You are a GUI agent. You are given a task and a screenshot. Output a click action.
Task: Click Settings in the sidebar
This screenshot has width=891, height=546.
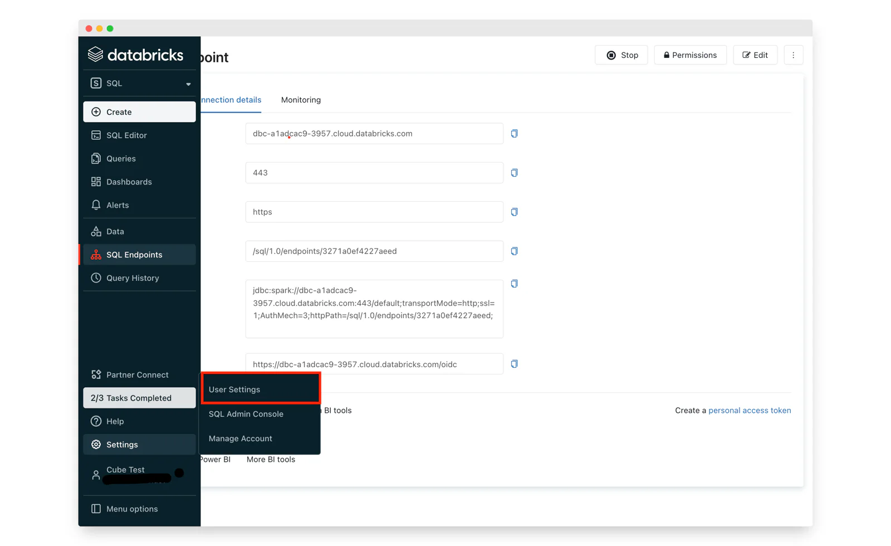coord(139,445)
